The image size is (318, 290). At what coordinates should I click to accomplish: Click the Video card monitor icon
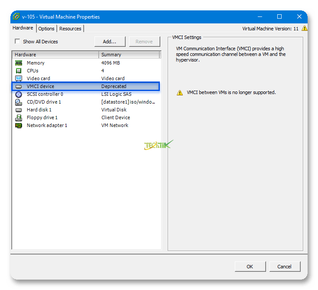(x=19, y=78)
